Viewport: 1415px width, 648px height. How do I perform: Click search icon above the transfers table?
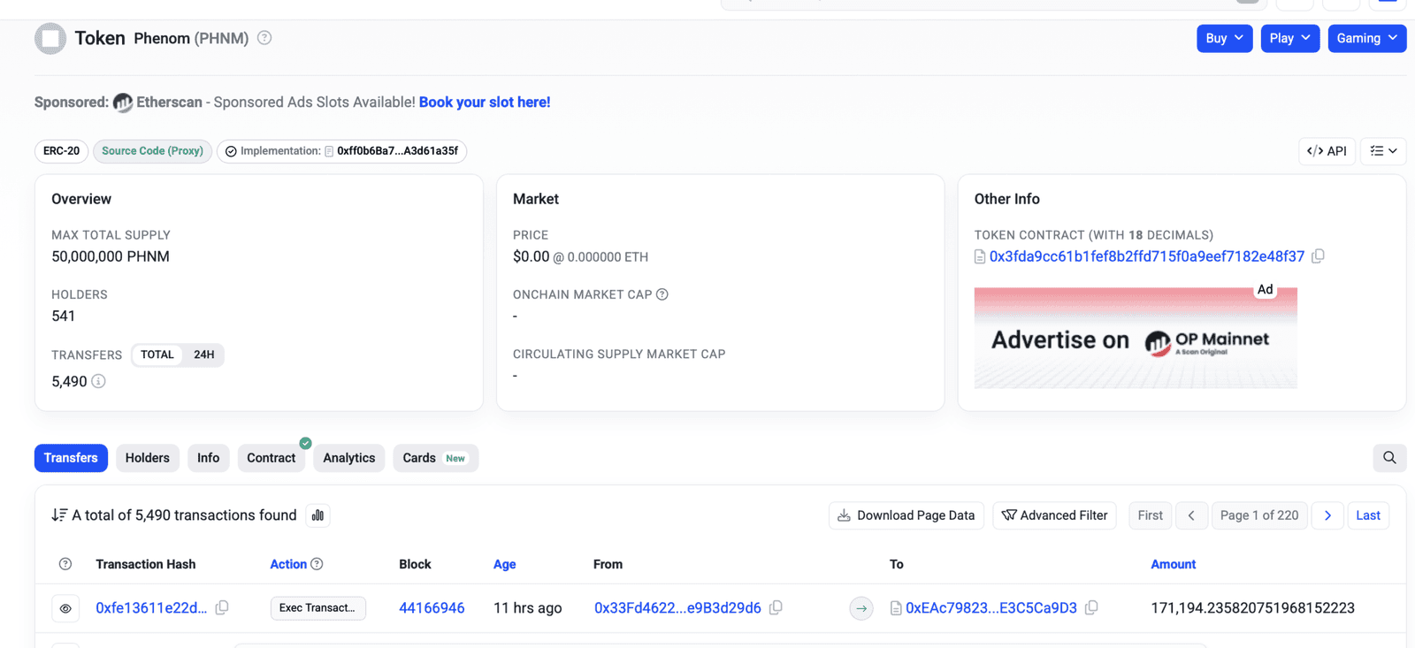[1389, 458]
